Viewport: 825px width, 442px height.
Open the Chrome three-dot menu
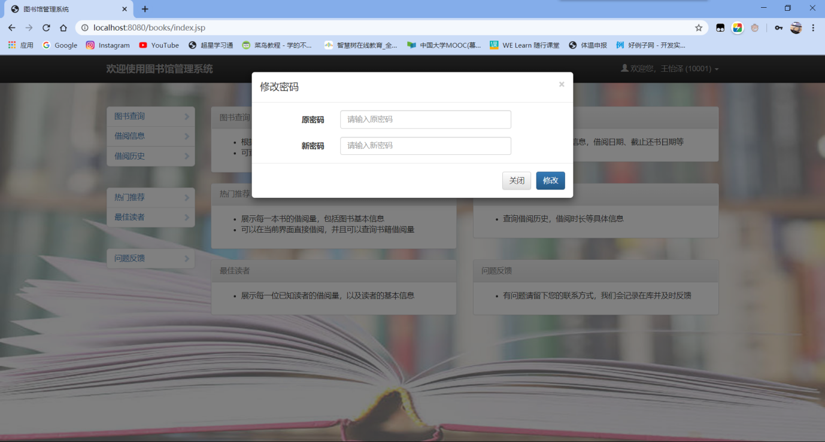[x=813, y=28]
